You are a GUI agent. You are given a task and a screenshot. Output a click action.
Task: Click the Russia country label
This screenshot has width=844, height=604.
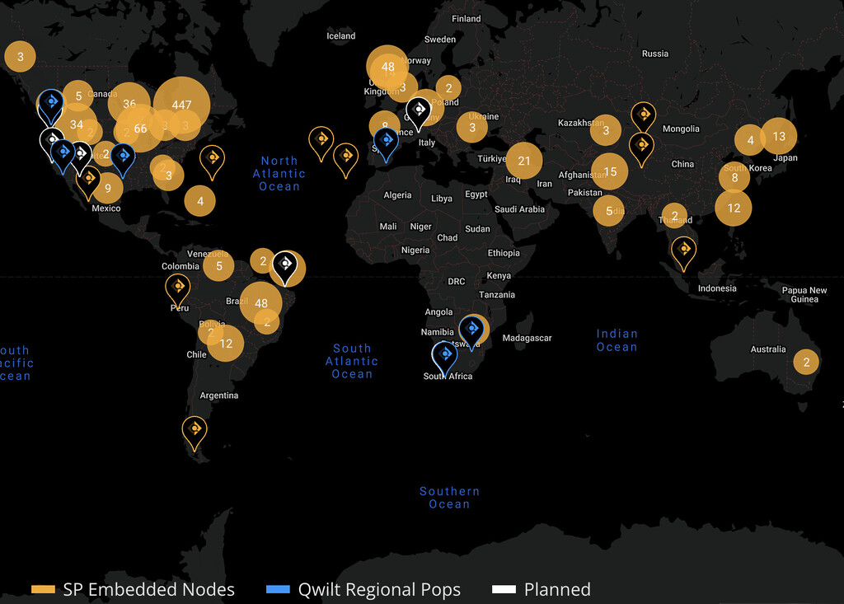click(655, 54)
